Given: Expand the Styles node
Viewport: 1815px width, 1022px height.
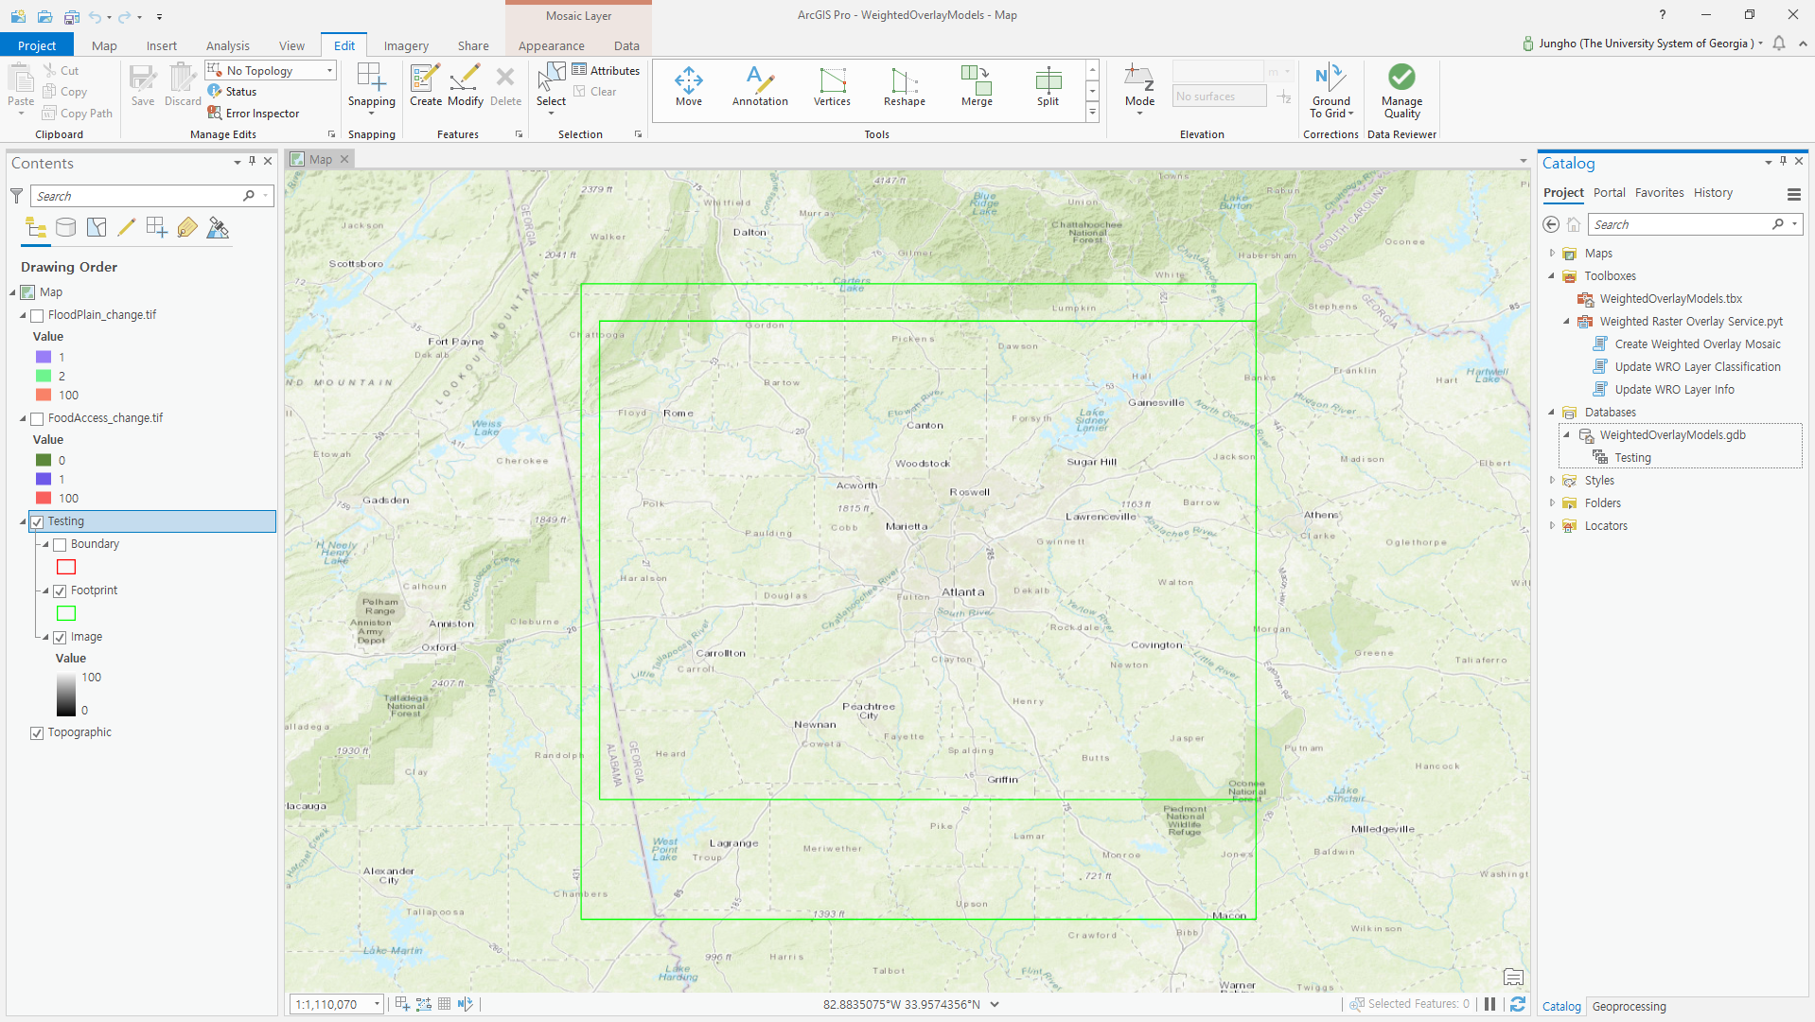Looking at the screenshot, I should click(x=1552, y=481).
